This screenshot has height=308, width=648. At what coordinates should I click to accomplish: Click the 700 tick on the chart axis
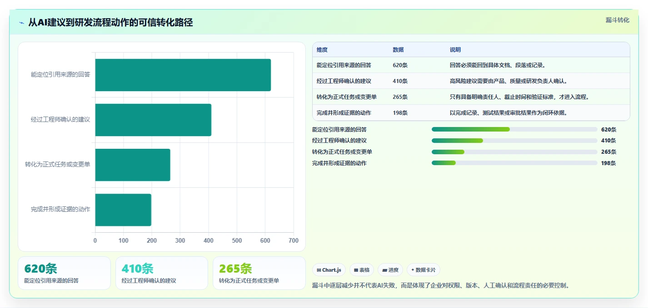(294, 241)
